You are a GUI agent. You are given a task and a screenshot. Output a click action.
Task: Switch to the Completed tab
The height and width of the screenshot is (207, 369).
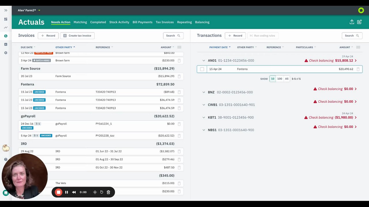[98, 22]
